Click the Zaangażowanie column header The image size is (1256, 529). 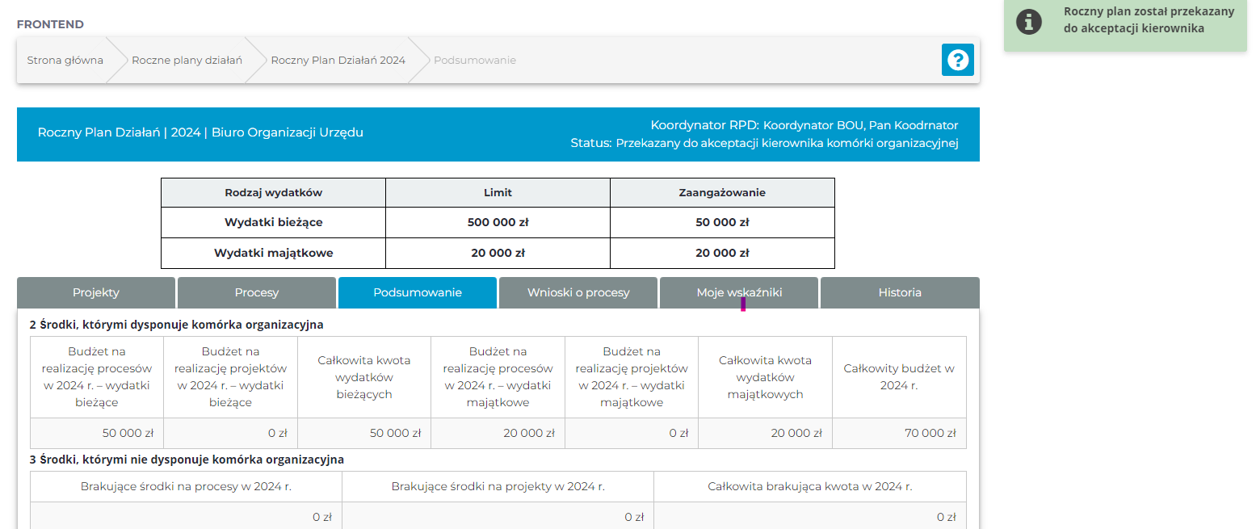click(721, 192)
